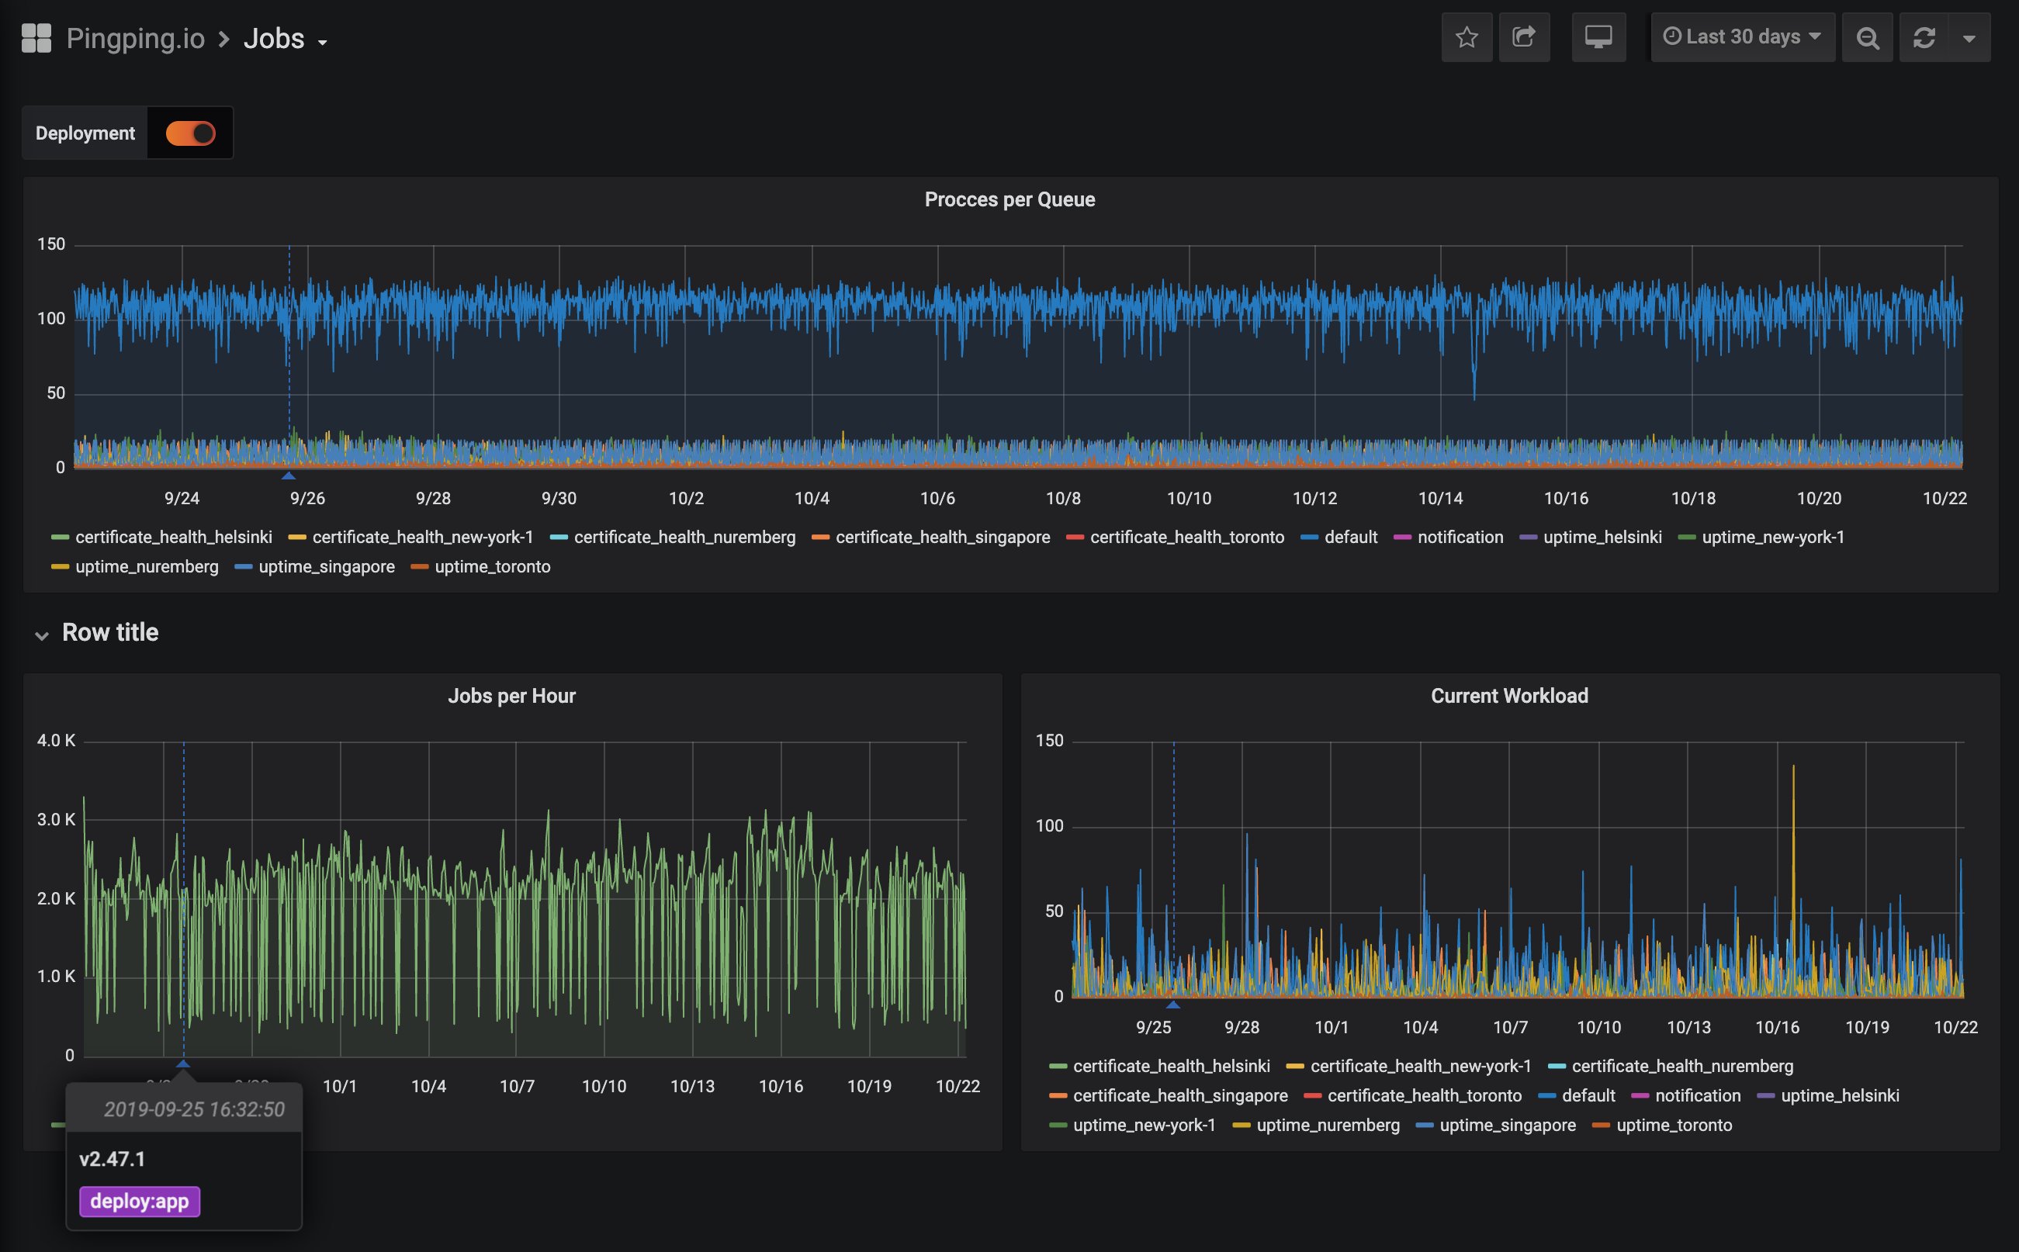
Task: Click the deploy:app annotation tag
Action: (139, 1201)
